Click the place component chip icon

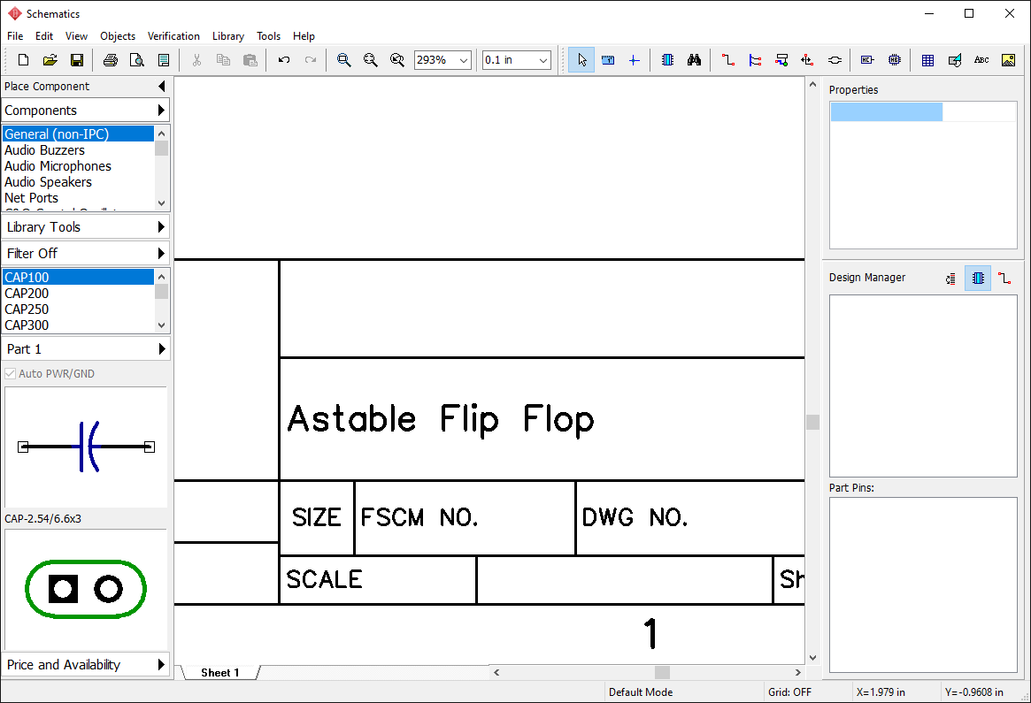click(667, 60)
